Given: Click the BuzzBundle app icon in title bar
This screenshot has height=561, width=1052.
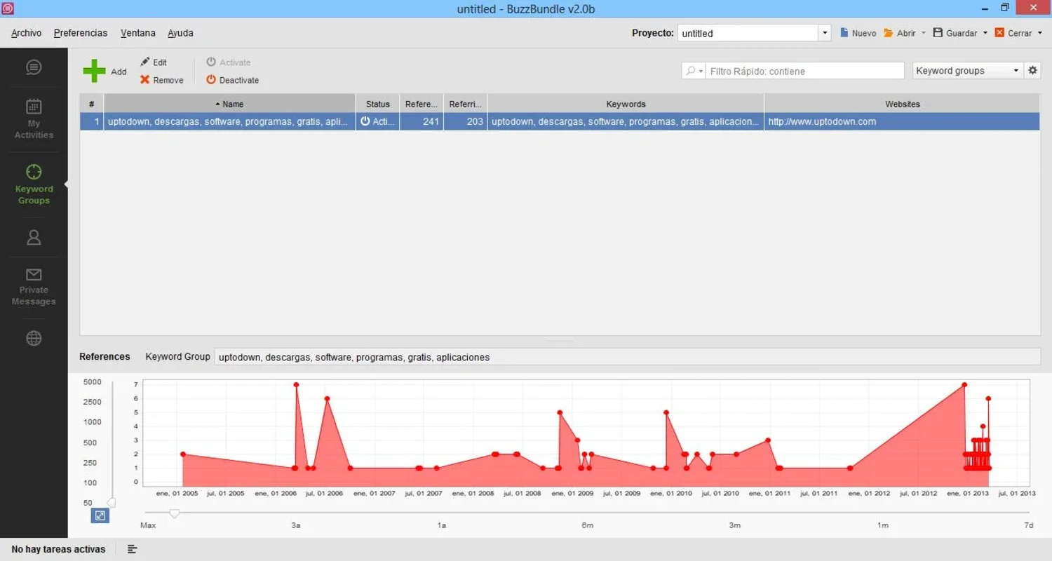Looking at the screenshot, I should [x=8, y=8].
